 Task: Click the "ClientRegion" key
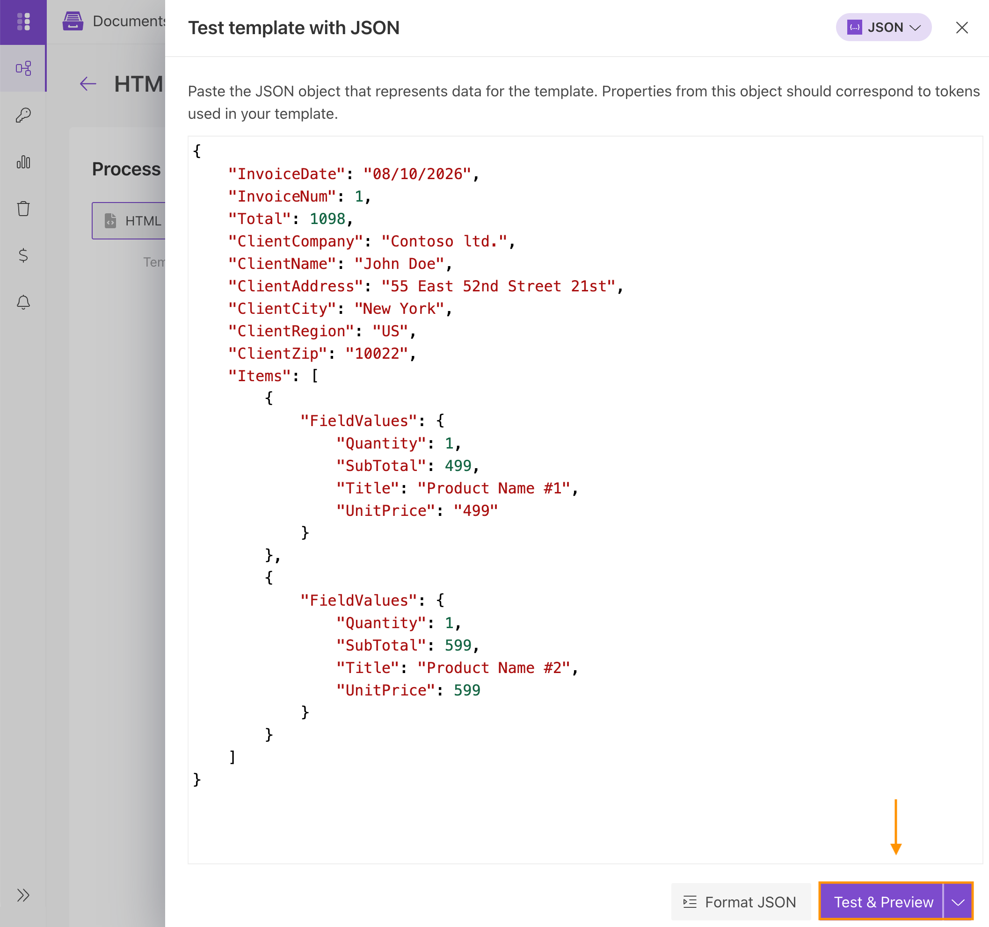click(291, 331)
